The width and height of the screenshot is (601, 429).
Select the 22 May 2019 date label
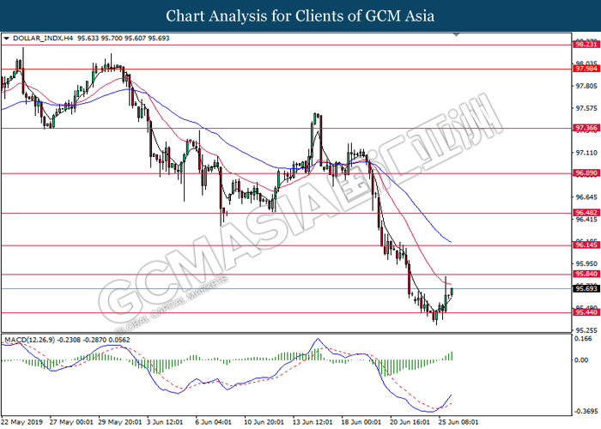click(x=23, y=422)
